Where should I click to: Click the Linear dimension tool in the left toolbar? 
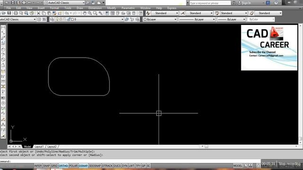[3, 28]
